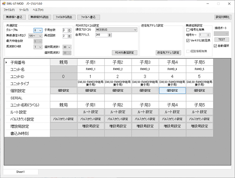Click the 送信先アドレス設定 button
Viewport: 235px width, 178px height.
[x=168, y=53]
